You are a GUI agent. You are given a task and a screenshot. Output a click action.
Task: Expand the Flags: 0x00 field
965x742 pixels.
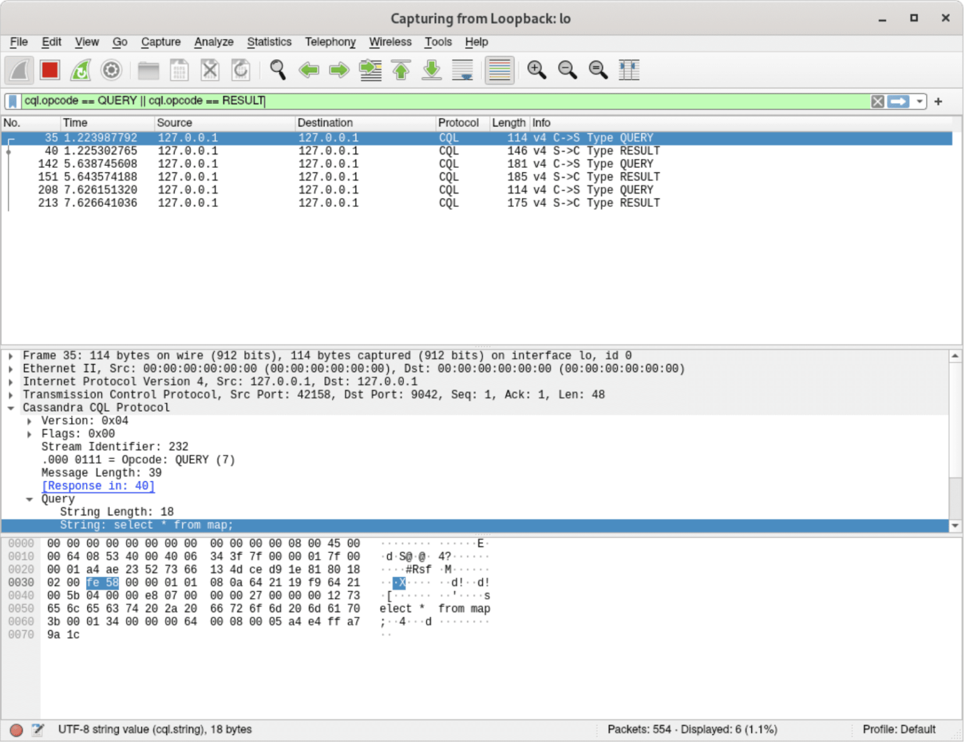pyautogui.click(x=30, y=434)
